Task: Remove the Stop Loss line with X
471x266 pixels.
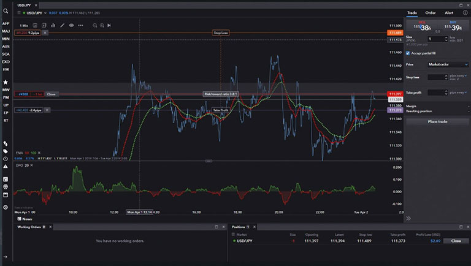Action: [45, 32]
